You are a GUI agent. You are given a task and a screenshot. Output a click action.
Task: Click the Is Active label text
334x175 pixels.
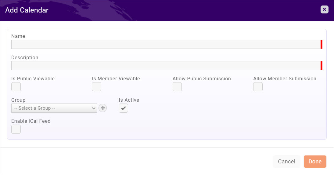coord(129,100)
